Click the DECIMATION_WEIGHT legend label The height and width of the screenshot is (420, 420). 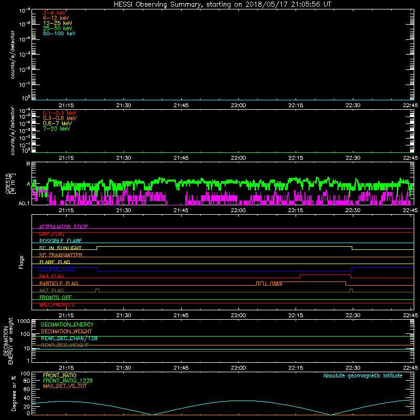coord(67,331)
